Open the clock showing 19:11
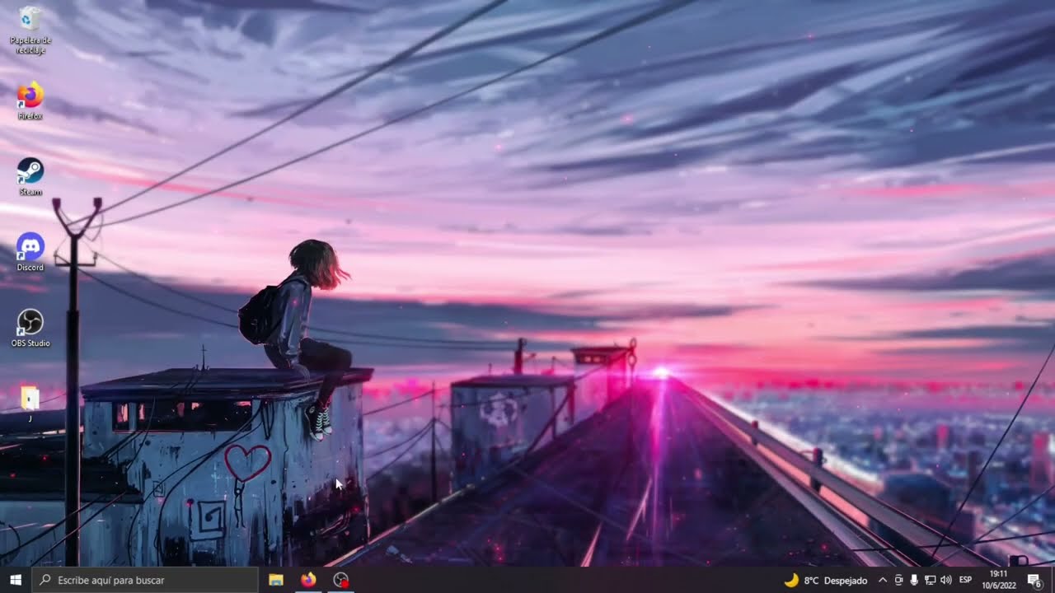The width and height of the screenshot is (1055, 593). pos(998,580)
